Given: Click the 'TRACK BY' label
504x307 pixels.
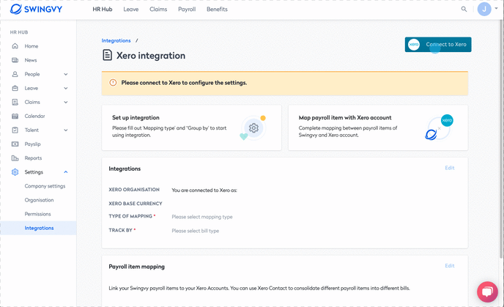Looking at the screenshot, I should pyautogui.click(x=121, y=230).
